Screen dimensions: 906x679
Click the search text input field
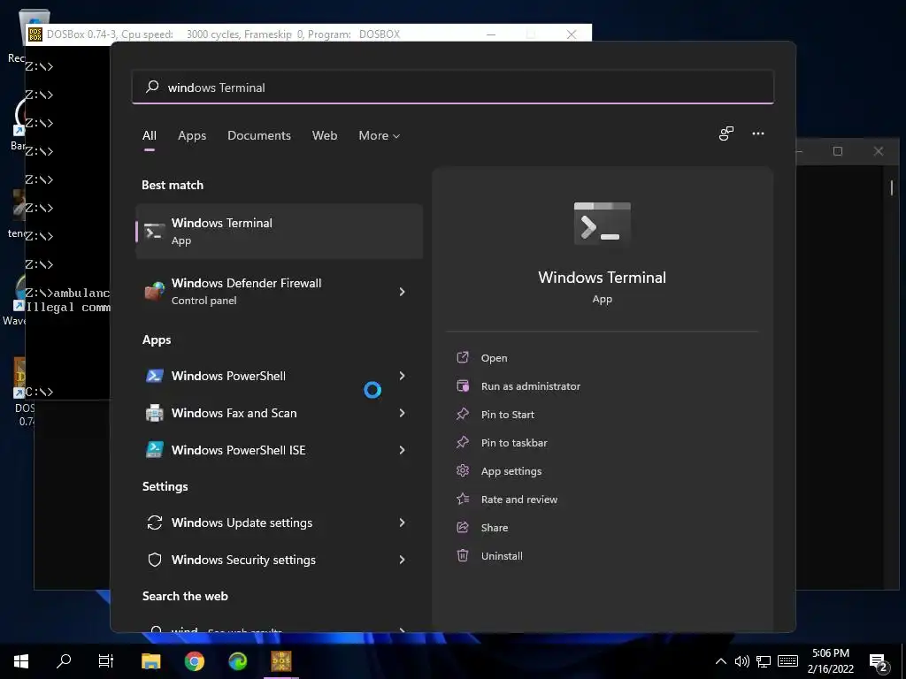tap(452, 88)
